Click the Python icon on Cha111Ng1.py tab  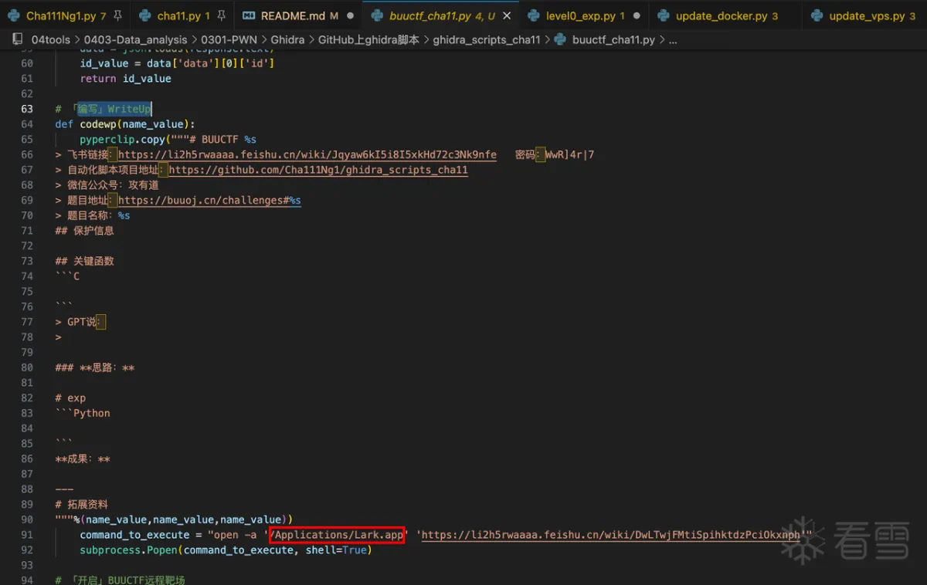14,15
